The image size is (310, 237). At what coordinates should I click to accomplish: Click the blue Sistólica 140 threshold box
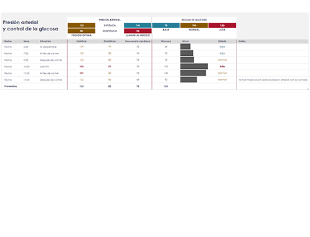point(138,25)
